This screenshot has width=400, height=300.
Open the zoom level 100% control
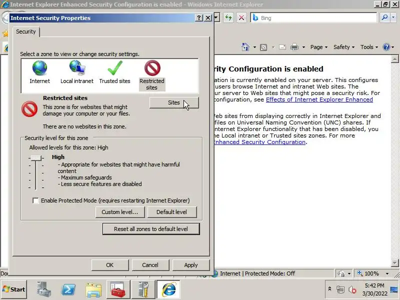click(368, 273)
